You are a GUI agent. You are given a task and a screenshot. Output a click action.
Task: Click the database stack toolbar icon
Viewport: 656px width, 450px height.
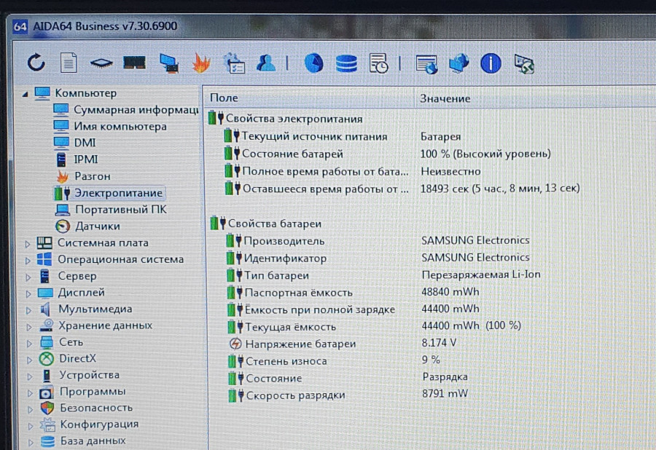346,63
